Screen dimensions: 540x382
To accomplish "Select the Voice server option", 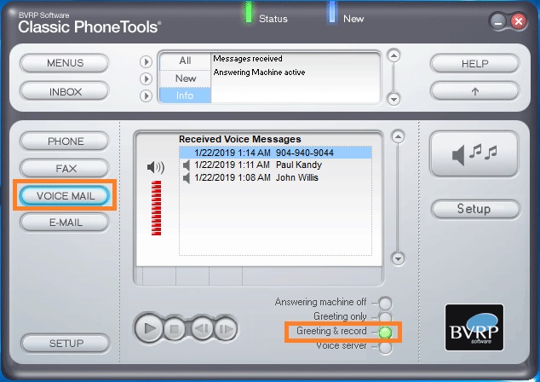I will pyautogui.click(x=385, y=347).
